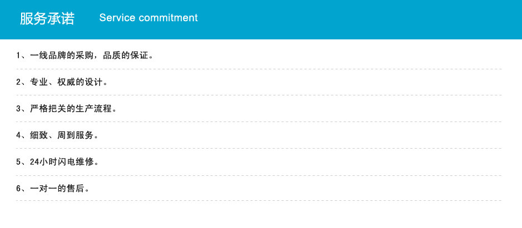Screen dimensions: 522x228
Task: Select the Service commitment subtitle
Action: tap(148, 18)
